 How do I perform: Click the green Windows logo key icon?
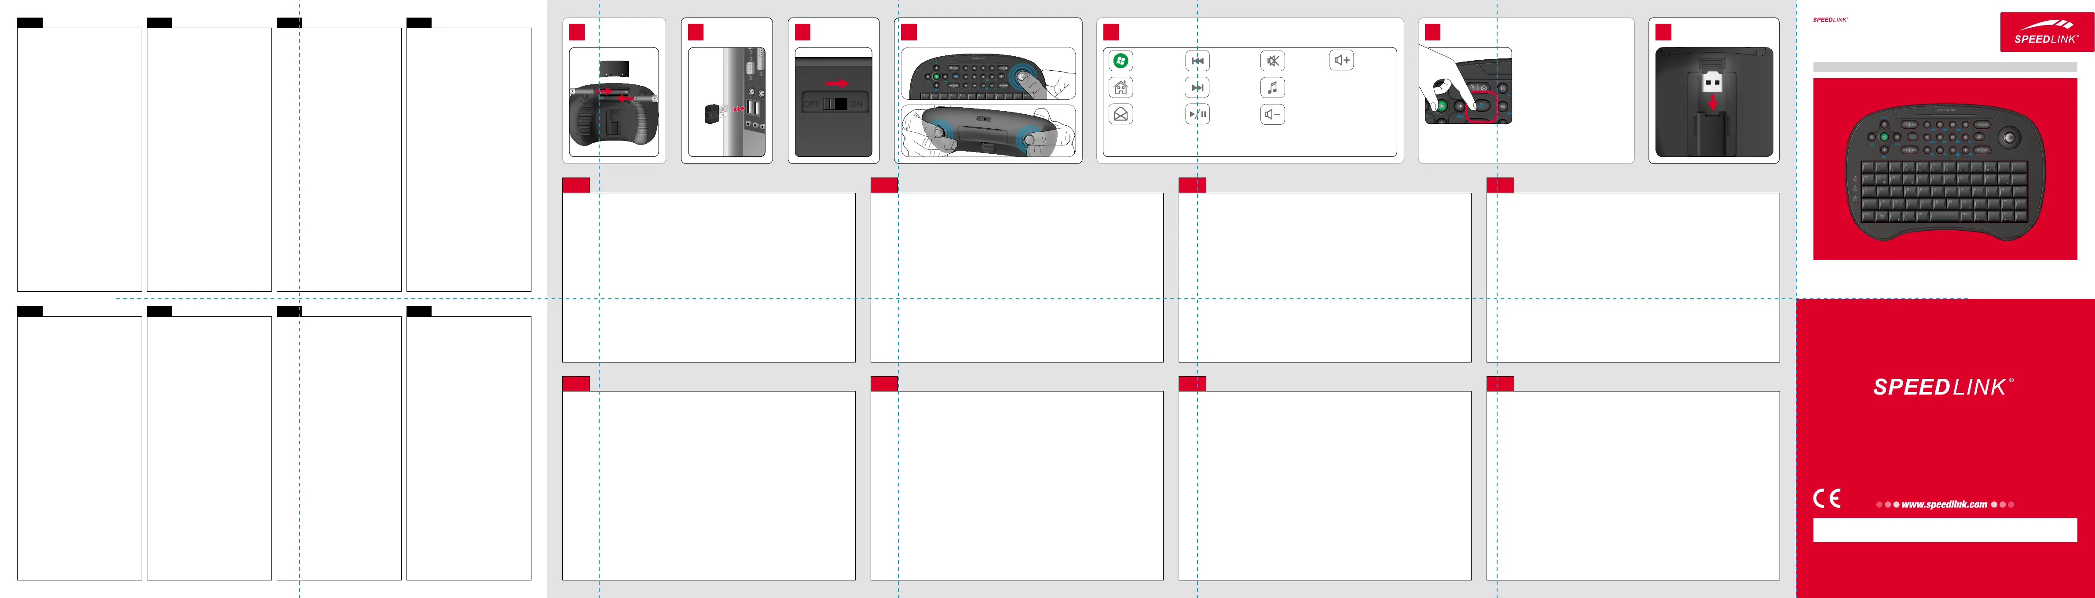[x=1121, y=61]
